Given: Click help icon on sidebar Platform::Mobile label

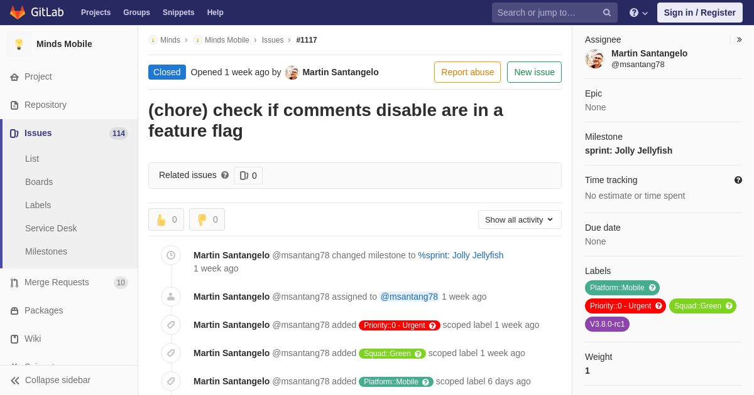Looking at the screenshot, I should click(652, 288).
